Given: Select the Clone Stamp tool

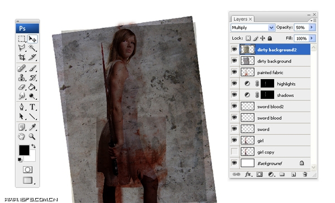Looking at the screenshot, I should pos(22,78).
